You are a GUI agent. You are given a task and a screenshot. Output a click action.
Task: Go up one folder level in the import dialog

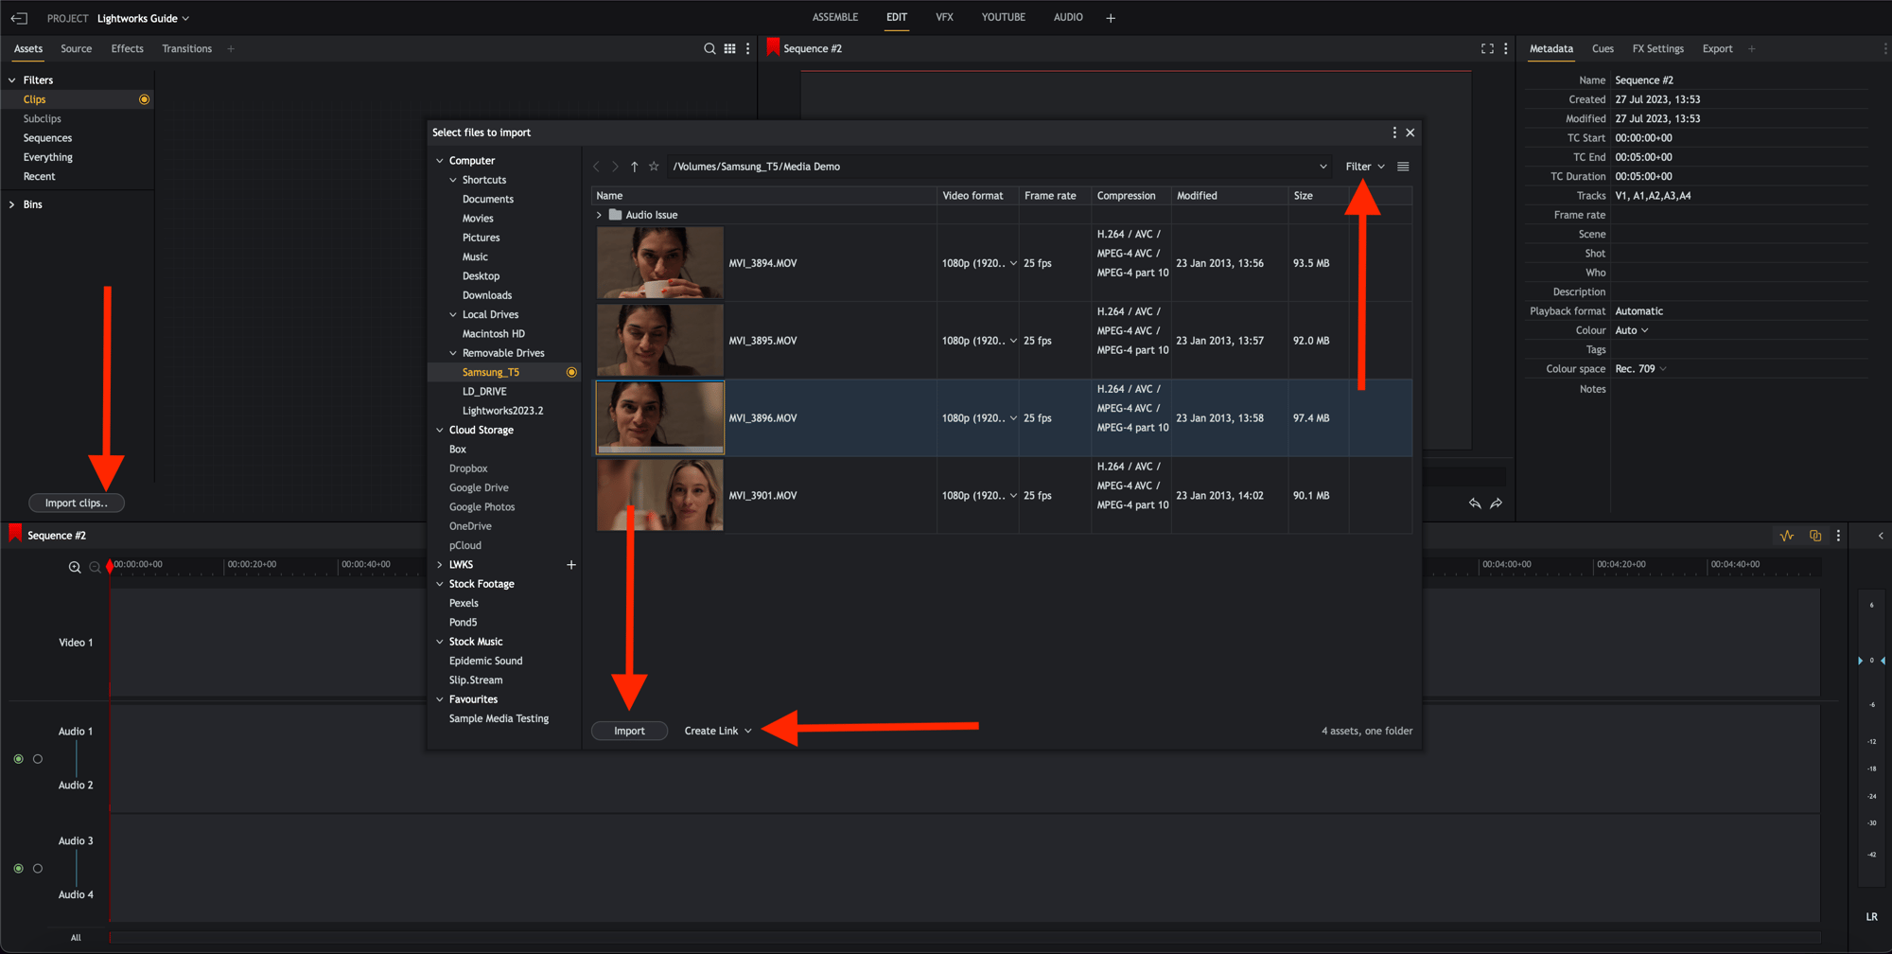[634, 166]
